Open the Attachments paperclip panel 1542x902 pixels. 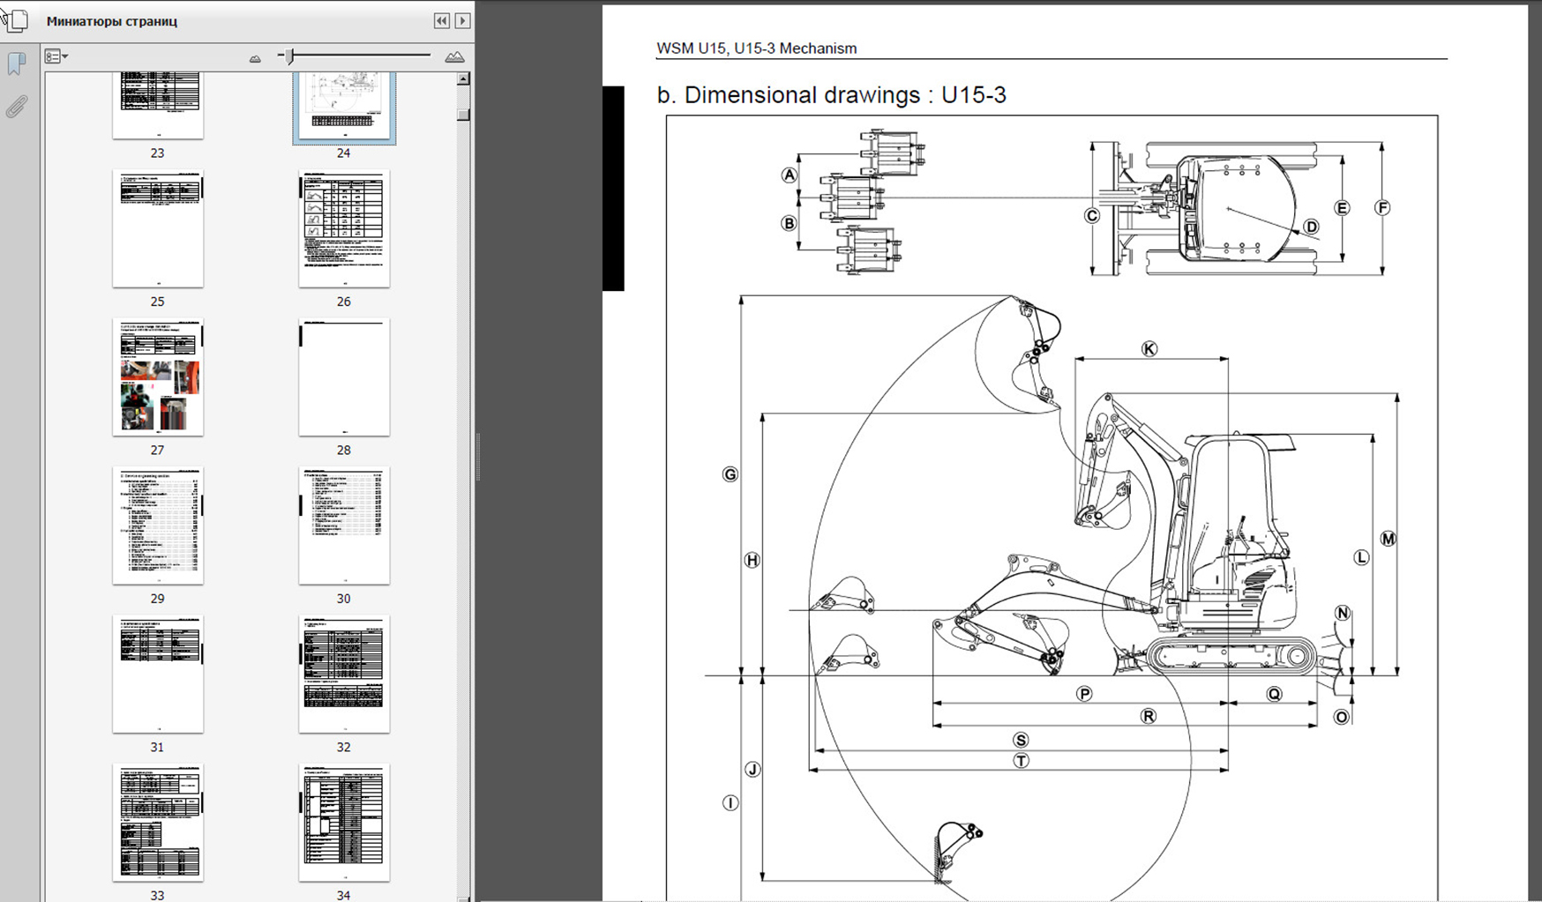(x=16, y=107)
